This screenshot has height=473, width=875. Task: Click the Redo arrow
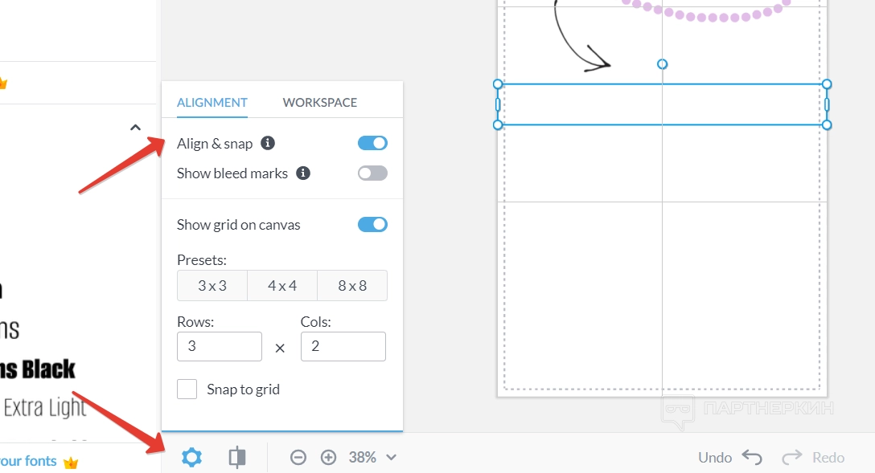(x=792, y=458)
